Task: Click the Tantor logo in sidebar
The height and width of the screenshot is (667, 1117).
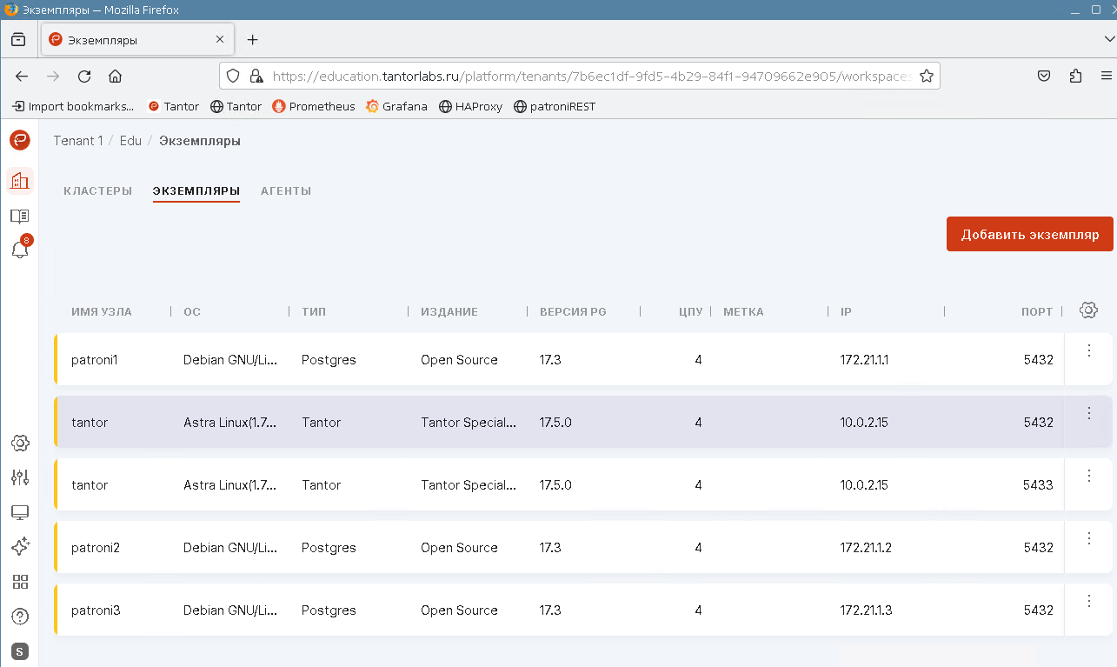Action: (x=19, y=140)
